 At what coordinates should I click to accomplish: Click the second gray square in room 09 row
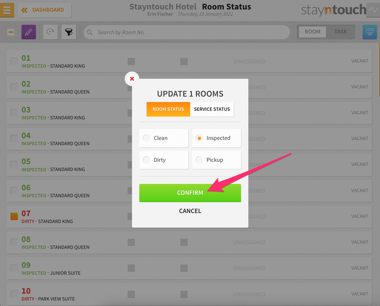(184, 268)
